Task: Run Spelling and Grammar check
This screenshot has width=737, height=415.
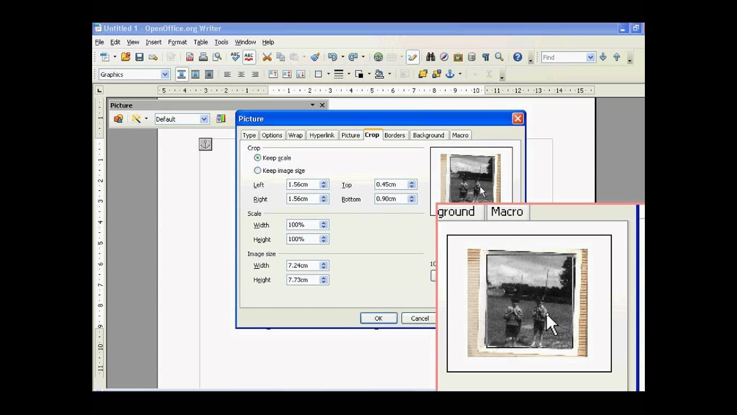Action: (235, 57)
